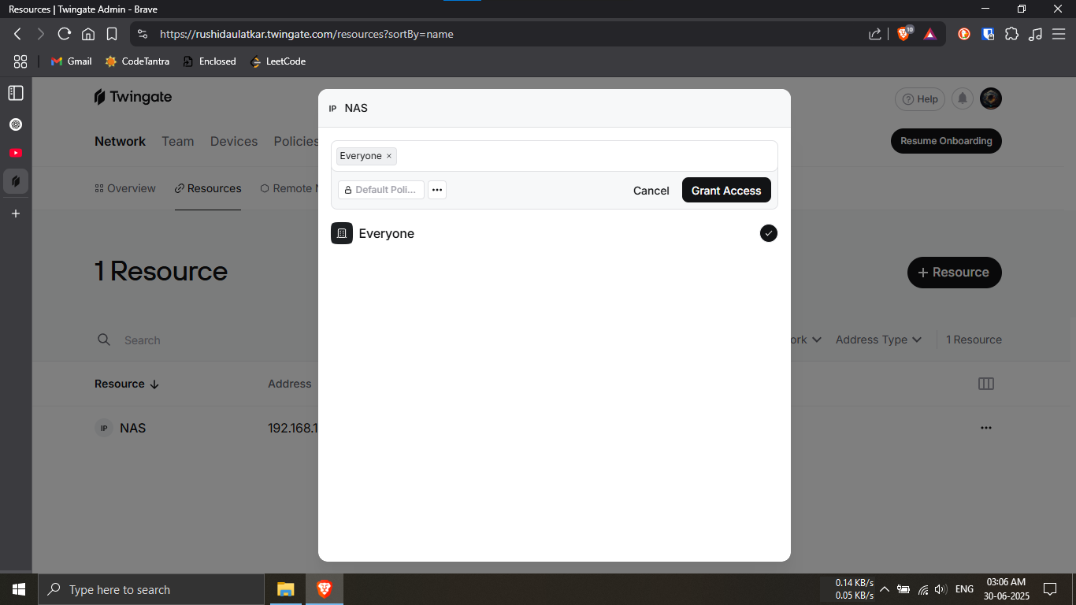Open NAS row three-dot menu
Viewport: 1076px width, 605px height.
pyautogui.click(x=985, y=428)
